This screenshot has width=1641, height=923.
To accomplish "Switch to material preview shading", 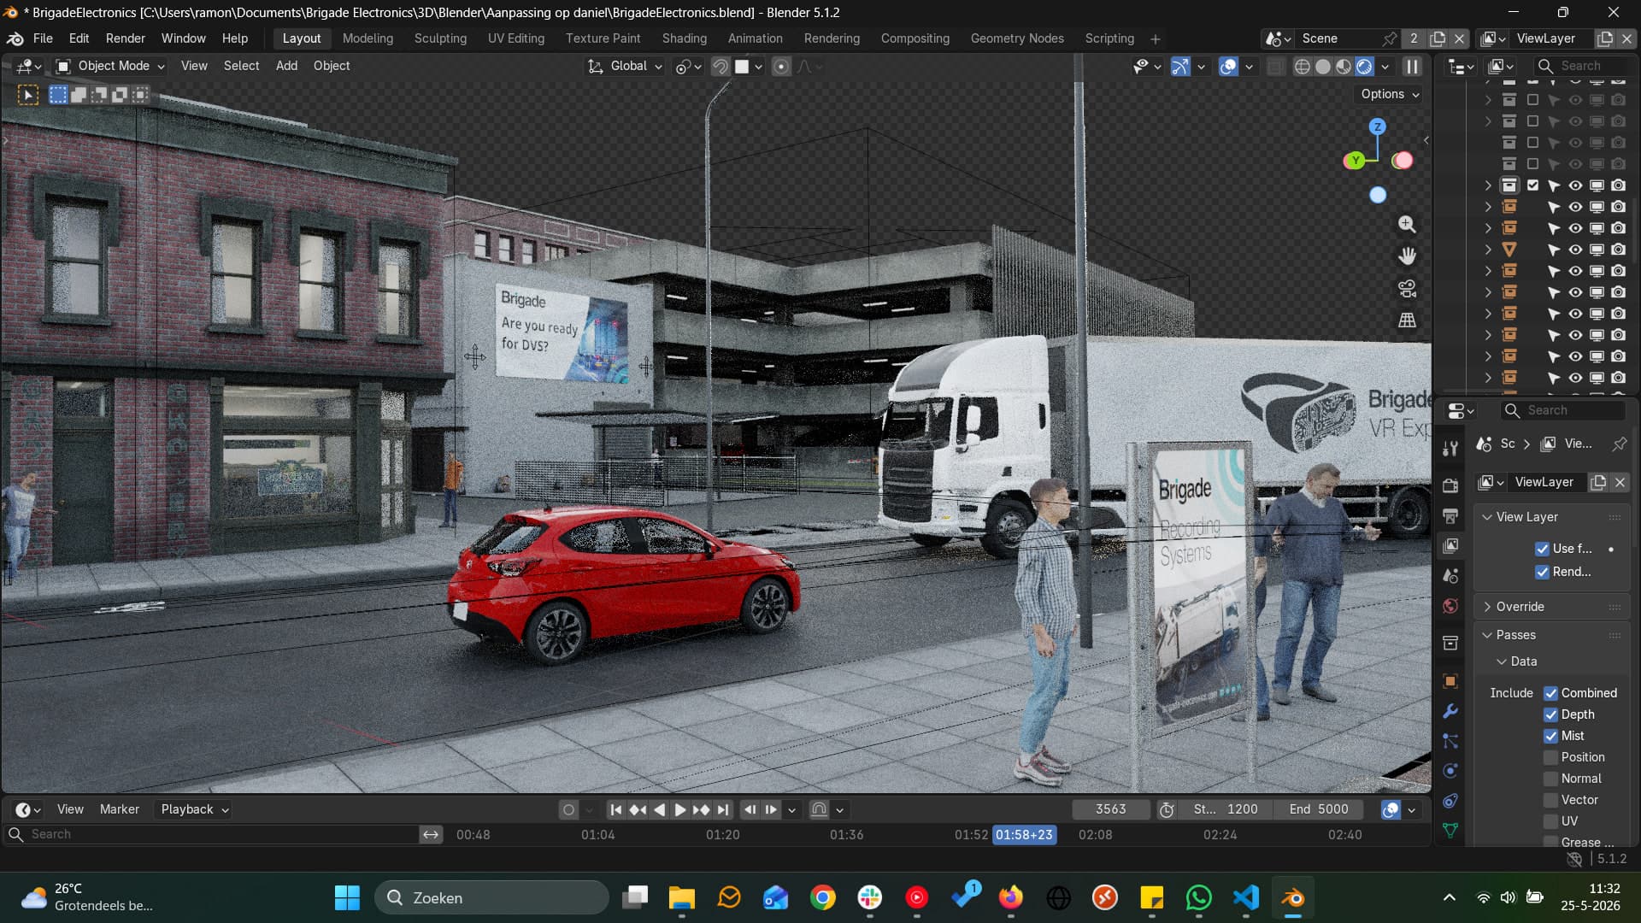I will pos(1344,66).
